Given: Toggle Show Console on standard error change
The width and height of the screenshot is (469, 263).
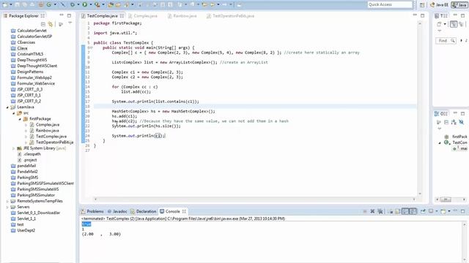Looking at the screenshot, I should [x=413, y=211].
